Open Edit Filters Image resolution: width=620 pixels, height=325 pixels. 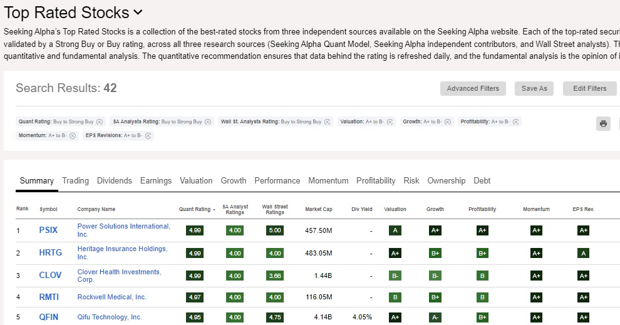point(589,88)
